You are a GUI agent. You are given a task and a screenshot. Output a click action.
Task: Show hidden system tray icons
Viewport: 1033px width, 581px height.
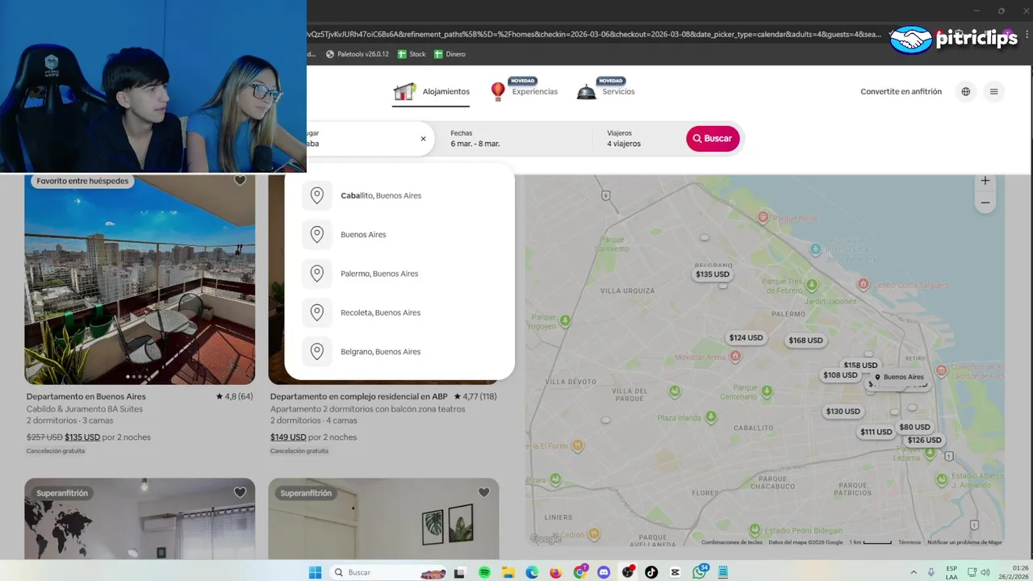[914, 572]
